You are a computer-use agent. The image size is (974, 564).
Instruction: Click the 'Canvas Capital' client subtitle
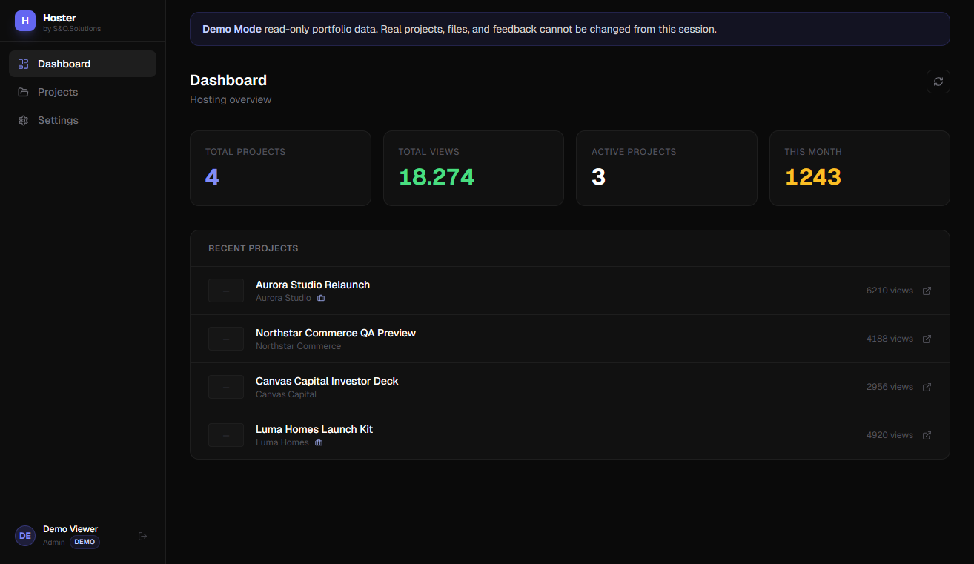pos(286,394)
